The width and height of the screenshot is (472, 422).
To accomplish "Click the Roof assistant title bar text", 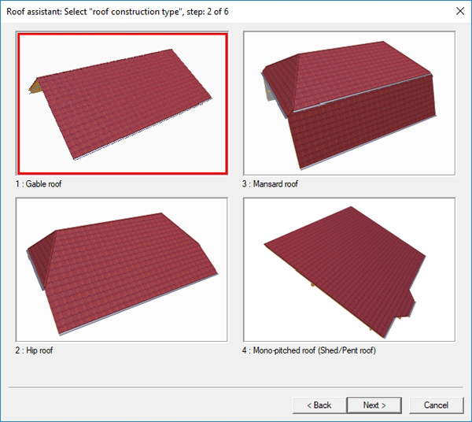I will click(x=118, y=11).
